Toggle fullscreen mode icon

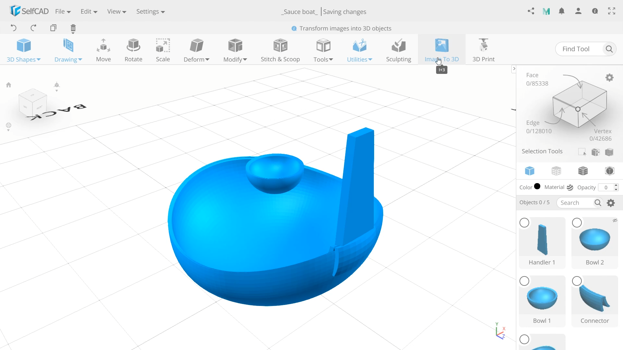pos(612,11)
